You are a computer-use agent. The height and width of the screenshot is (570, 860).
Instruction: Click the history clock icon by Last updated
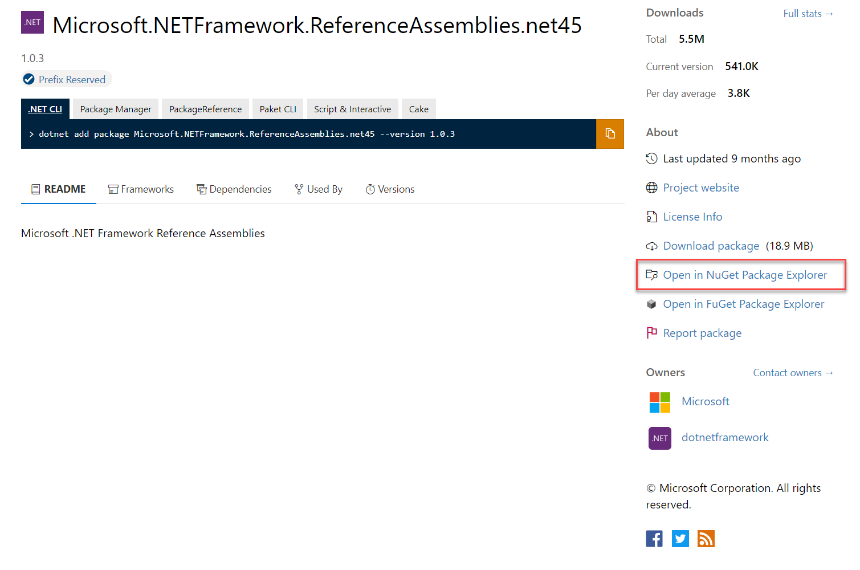(x=652, y=158)
